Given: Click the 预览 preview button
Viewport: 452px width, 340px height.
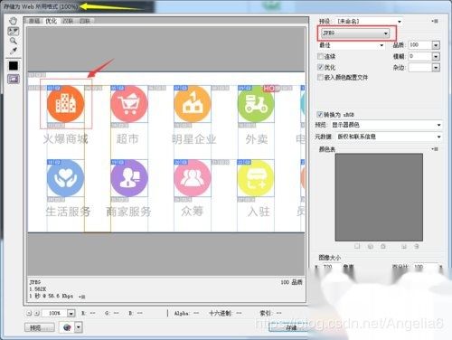Looking at the screenshot, I should [x=40, y=327].
